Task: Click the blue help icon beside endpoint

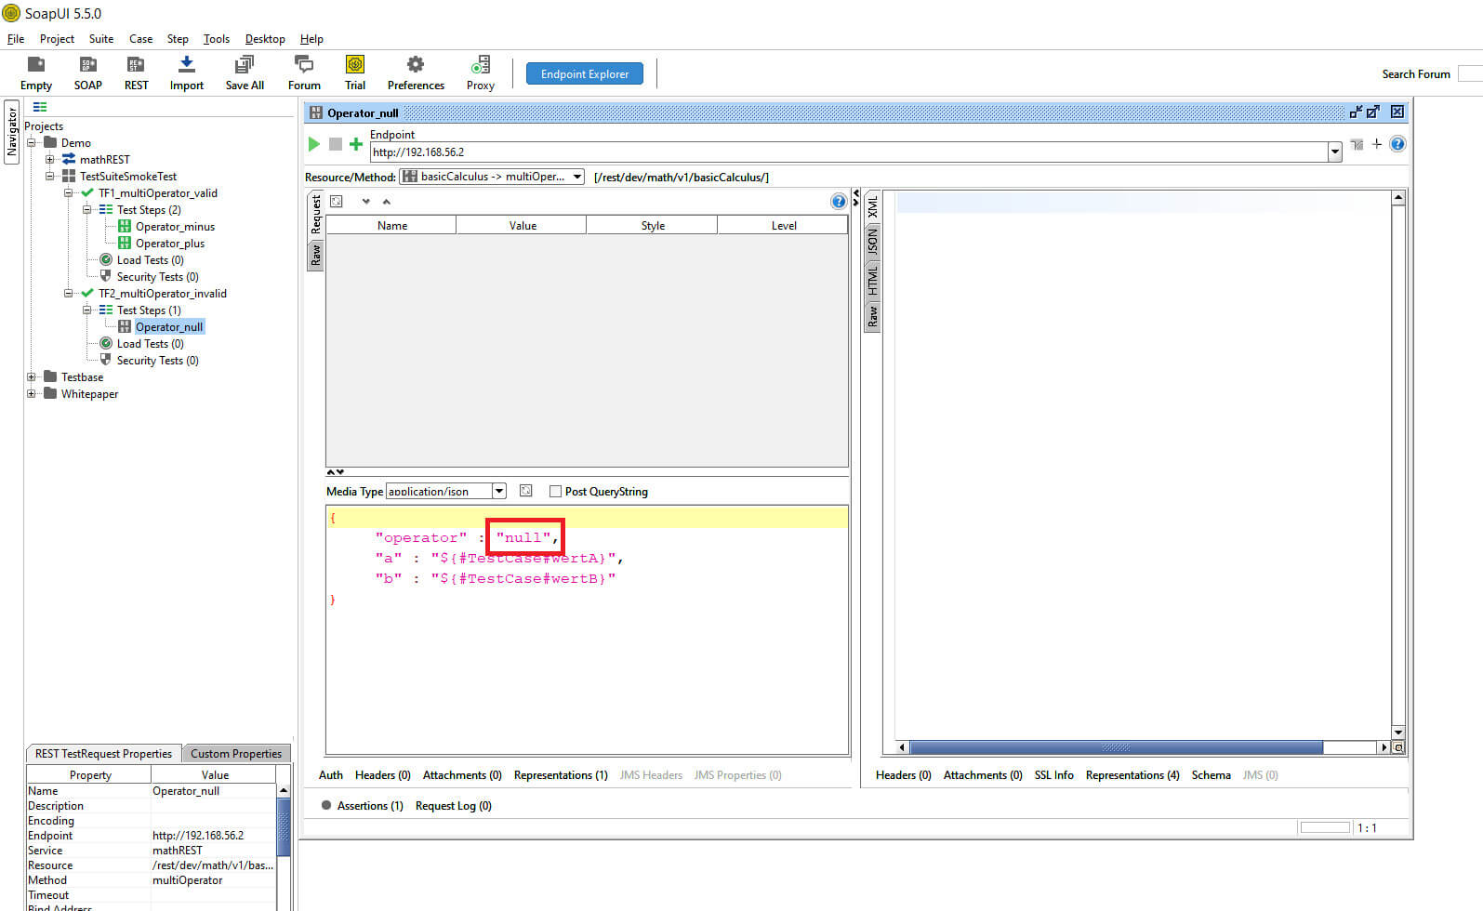Action: (1397, 144)
